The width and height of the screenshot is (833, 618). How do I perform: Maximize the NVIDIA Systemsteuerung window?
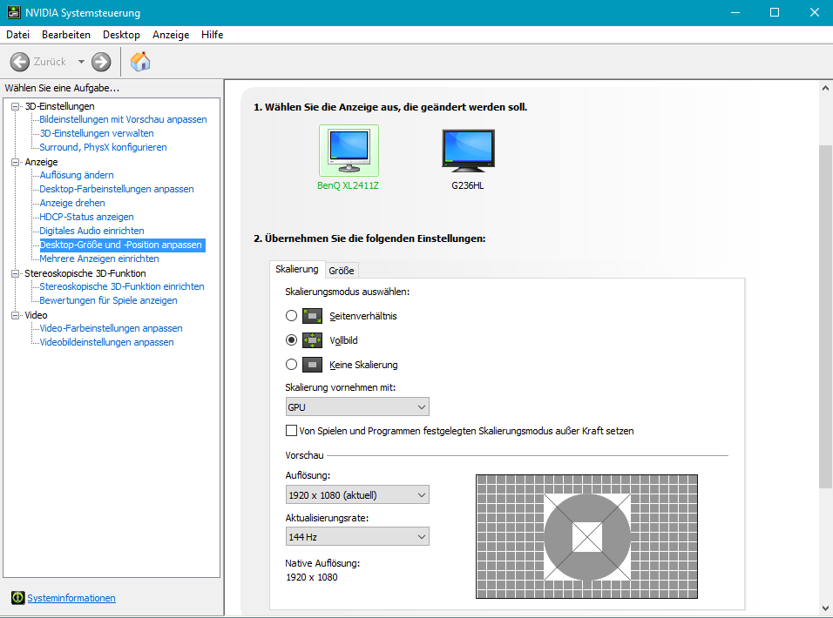pos(775,12)
